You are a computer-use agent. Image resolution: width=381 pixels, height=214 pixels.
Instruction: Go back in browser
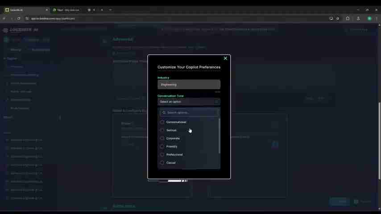click(4, 18)
